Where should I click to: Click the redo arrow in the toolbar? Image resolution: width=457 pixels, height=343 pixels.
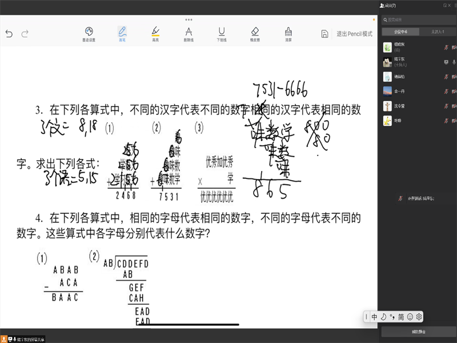[25, 34]
